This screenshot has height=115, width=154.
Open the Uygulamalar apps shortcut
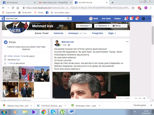coord(9,12)
